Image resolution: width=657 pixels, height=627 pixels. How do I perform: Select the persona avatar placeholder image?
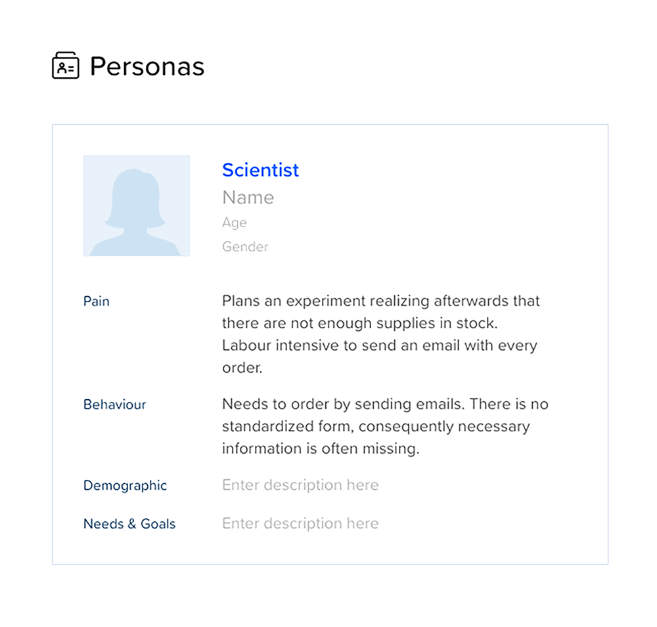pyautogui.click(x=136, y=205)
